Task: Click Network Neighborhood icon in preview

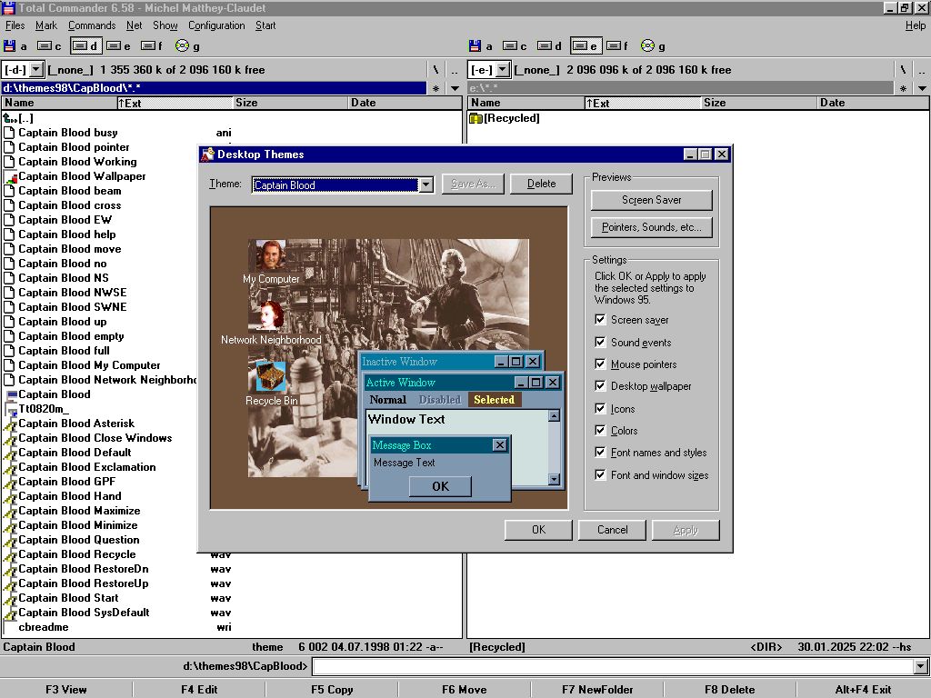Action: 271,317
